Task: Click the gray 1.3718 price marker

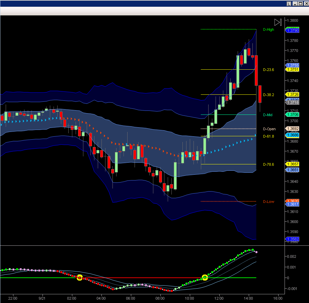Action: pos(293,102)
